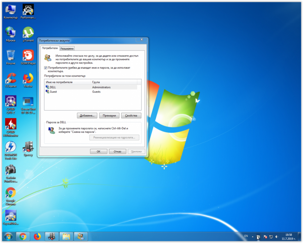Open CPUID HWMonitor desktop shortcut

(x=11, y=128)
